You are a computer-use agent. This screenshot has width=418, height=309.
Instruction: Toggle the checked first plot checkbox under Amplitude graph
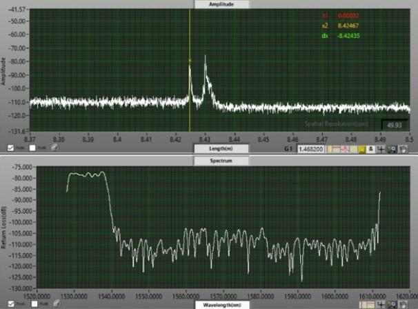point(10,148)
